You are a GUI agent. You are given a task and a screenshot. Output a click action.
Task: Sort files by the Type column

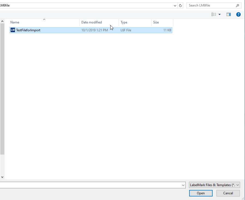tap(124, 22)
